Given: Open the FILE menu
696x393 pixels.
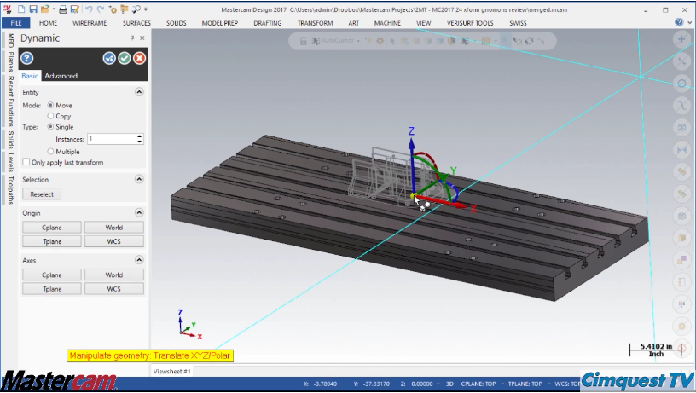Looking at the screenshot, I should [16, 23].
